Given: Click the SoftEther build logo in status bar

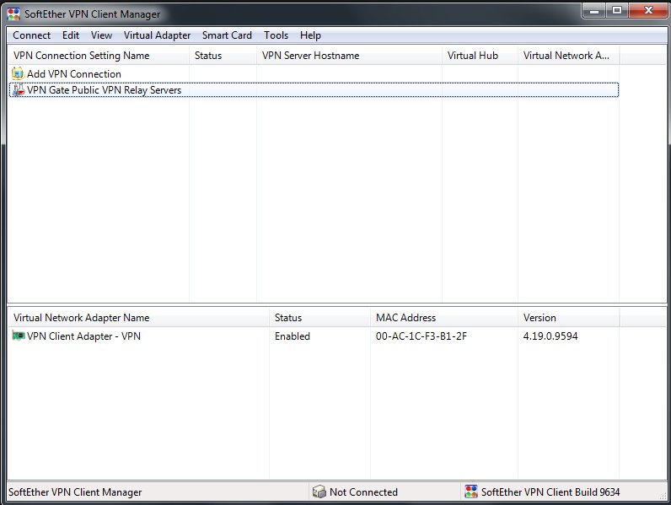Looking at the screenshot, I should click(471, 492).
